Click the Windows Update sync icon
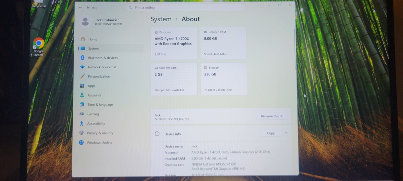Image resolution: width=403 pixels, height=181 pixels. (81, 142)
